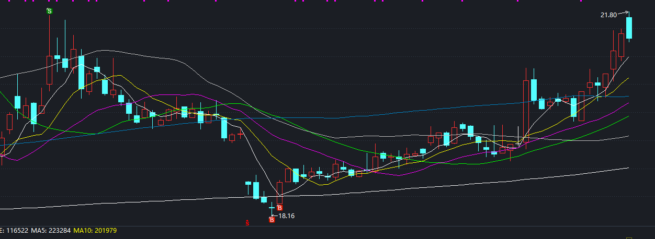Click the MA10: 201979 volume indicator
Viewport: 655px width, 239px height.
(95, 231)
